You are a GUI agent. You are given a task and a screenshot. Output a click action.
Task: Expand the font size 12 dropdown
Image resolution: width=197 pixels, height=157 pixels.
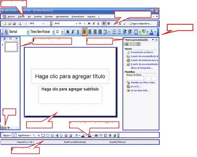coord(62,32)
